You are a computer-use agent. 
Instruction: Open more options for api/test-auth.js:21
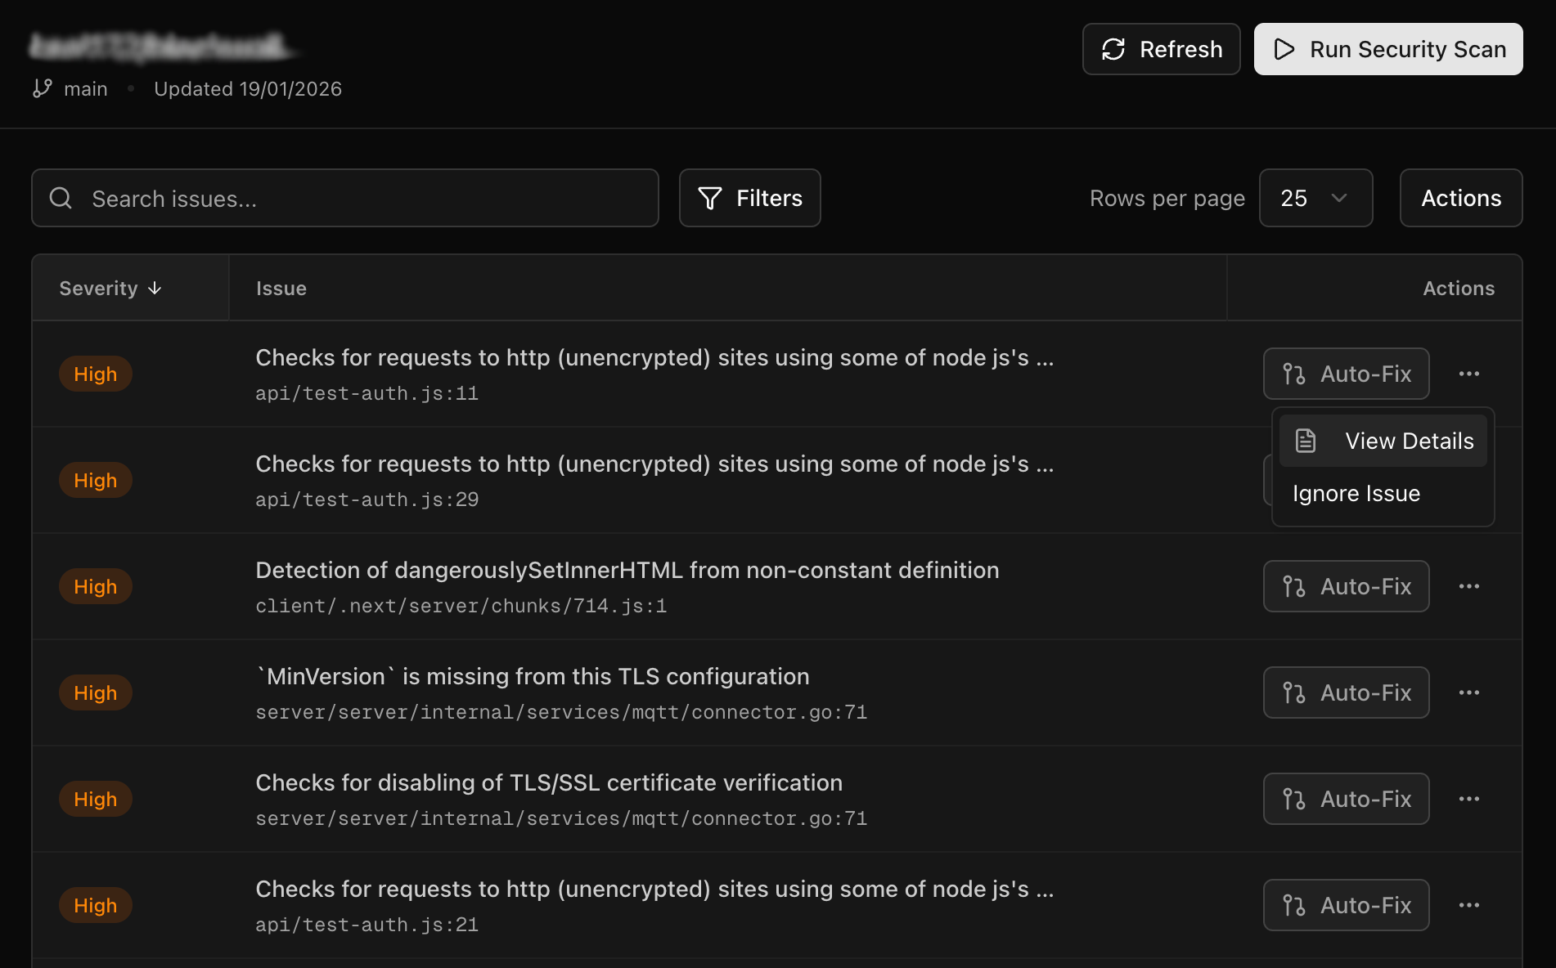coord(1468,905)
